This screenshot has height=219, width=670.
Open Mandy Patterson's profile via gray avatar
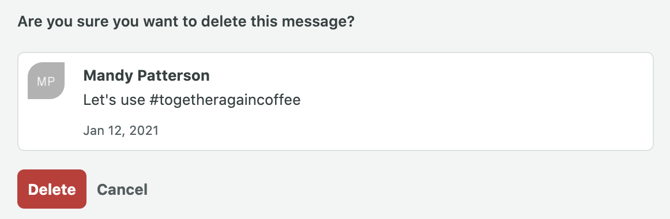pyautogui.click(x=46, y=81)
